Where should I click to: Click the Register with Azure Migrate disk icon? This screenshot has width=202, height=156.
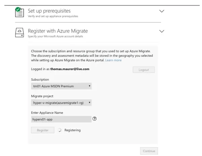click(19, 33)
